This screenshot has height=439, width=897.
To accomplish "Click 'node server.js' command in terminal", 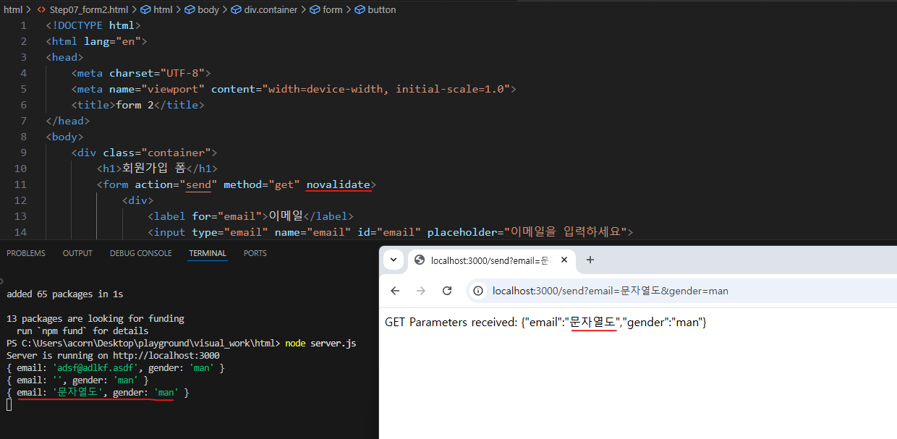I will (x=320, y=343).
